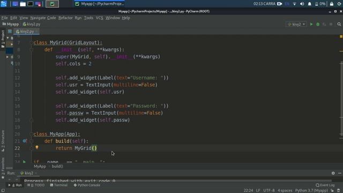This screenshot has height=193, width=343.
Task: Open the Tools menu
Action: (x=88, y=18)
